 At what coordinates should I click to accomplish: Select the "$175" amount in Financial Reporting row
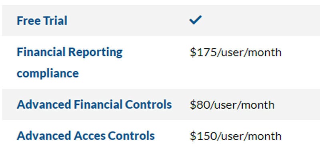point(203,52)
